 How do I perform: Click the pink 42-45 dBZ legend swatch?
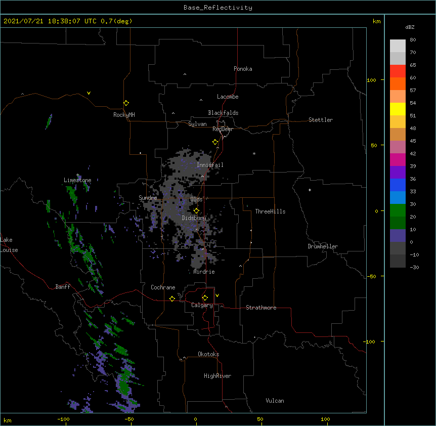coord(398,147)
